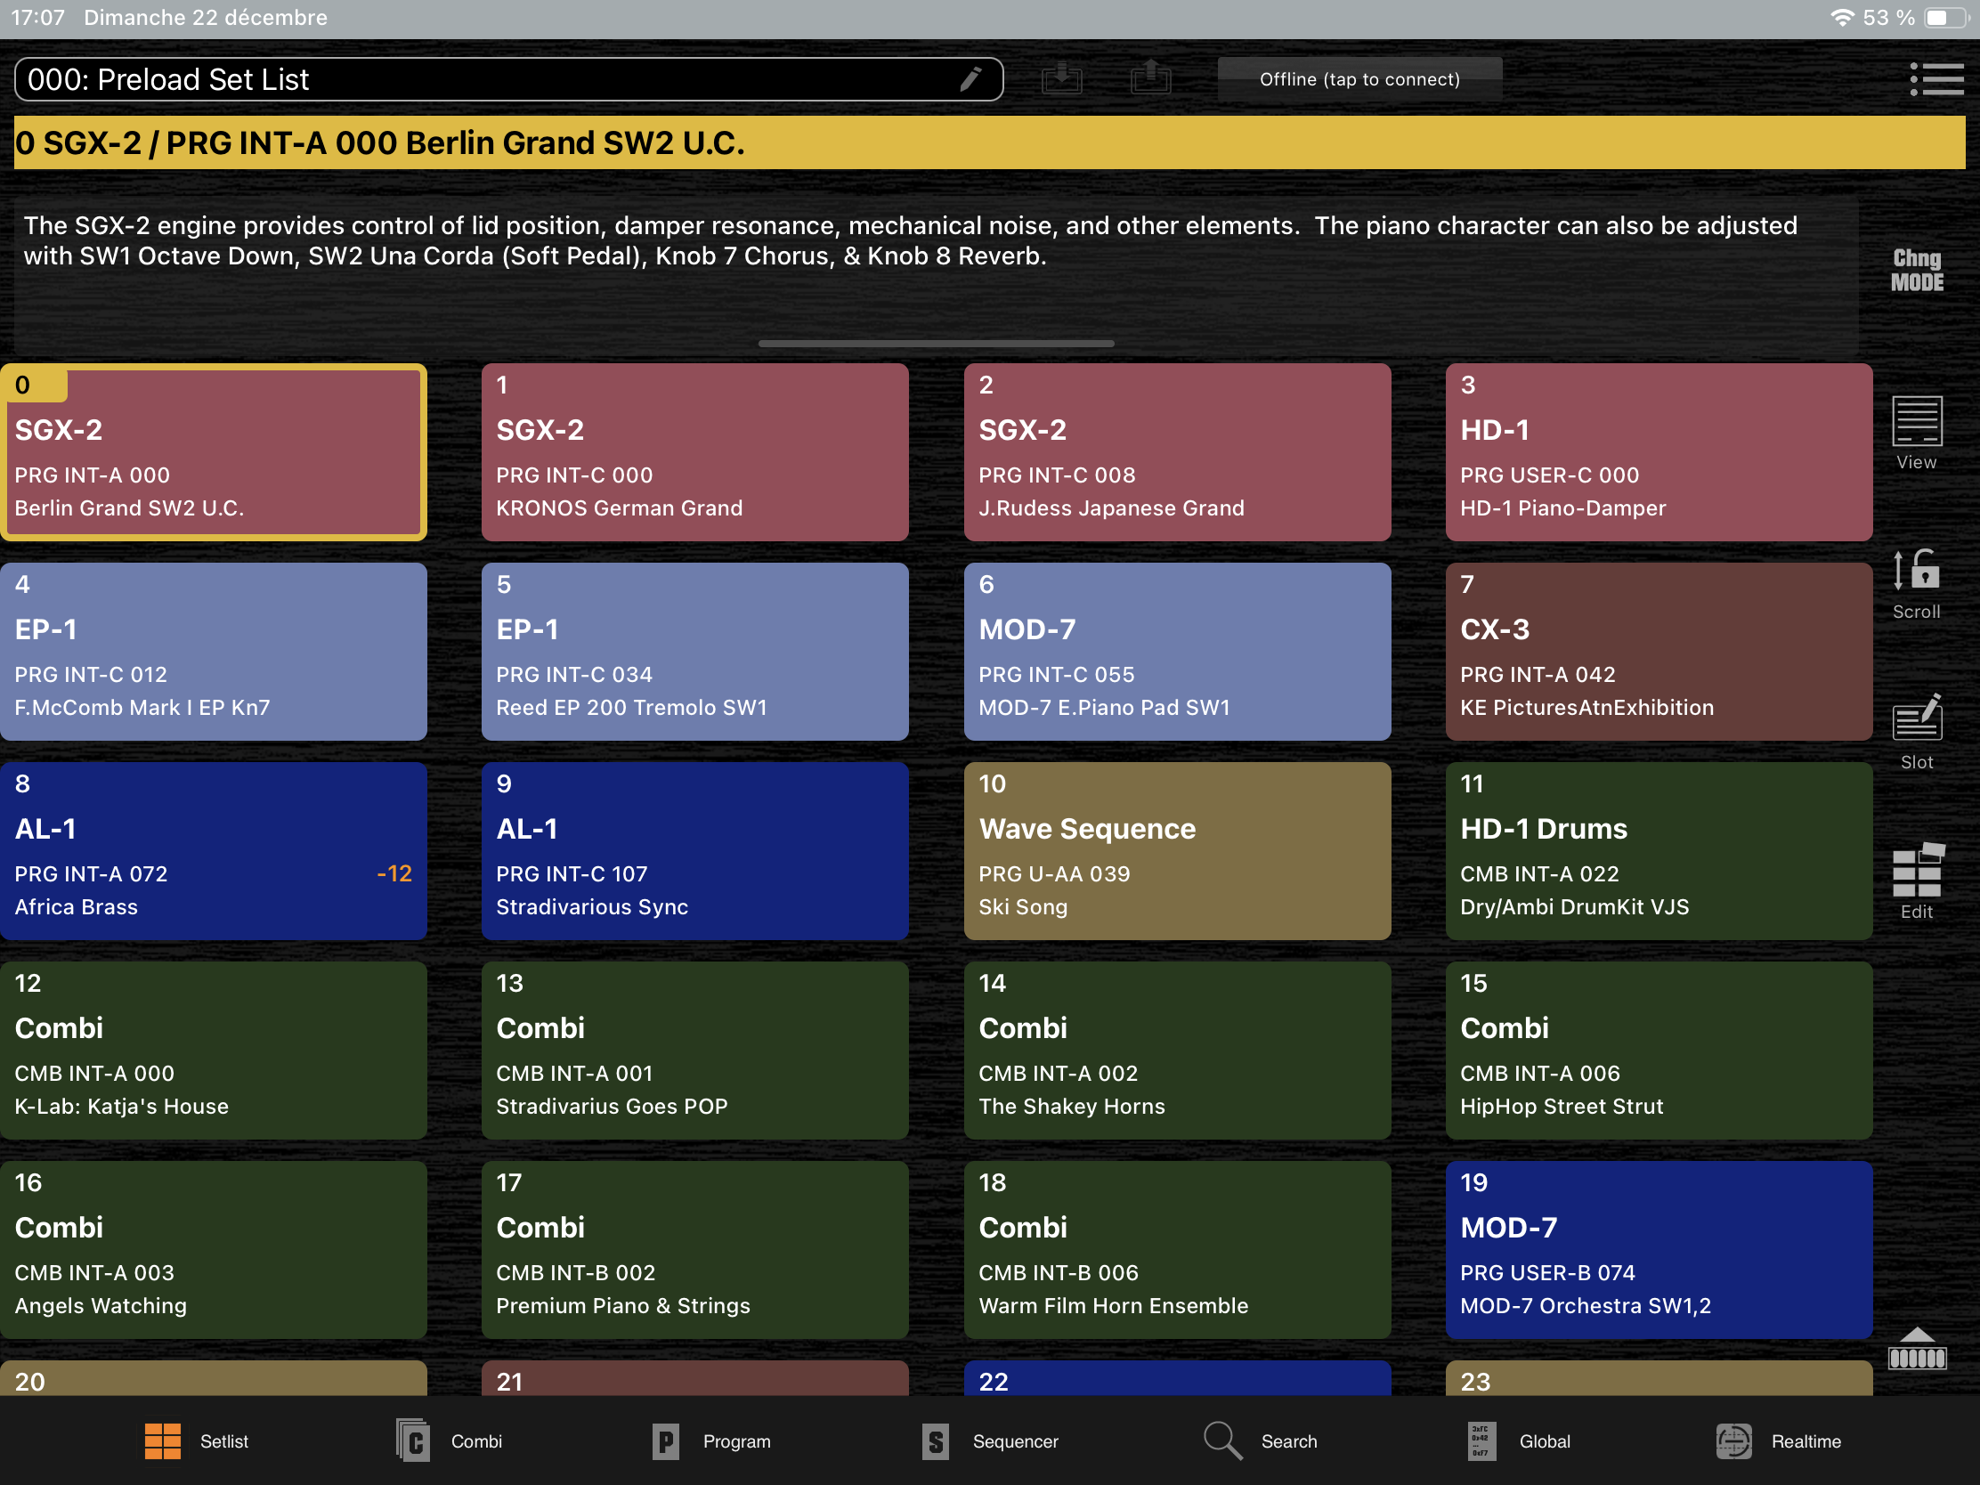Switch to the Program tab

point(710,1441)
